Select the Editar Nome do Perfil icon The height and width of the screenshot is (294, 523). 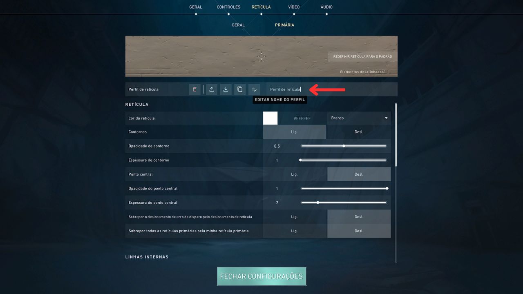[254, 89]
